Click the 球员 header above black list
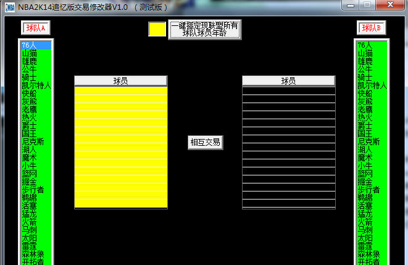 289,81
